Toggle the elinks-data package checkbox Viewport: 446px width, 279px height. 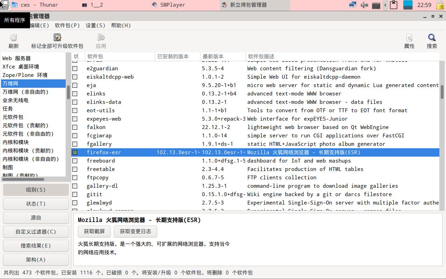click(75, 102)
